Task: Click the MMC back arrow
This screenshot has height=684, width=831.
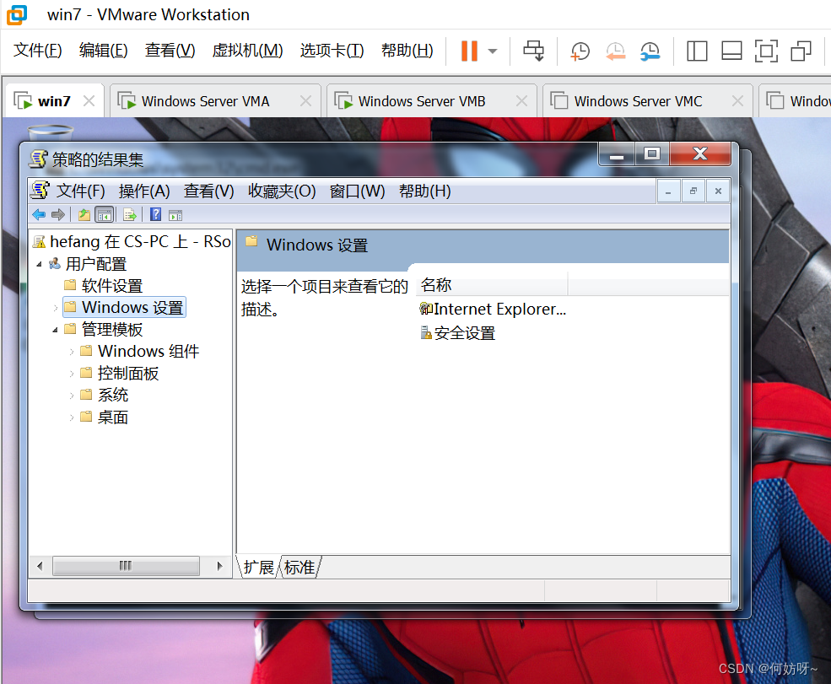Action: tap(39, 214)
